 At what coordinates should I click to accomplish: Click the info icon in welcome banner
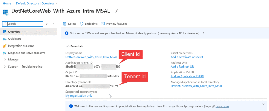click(71, 106)
